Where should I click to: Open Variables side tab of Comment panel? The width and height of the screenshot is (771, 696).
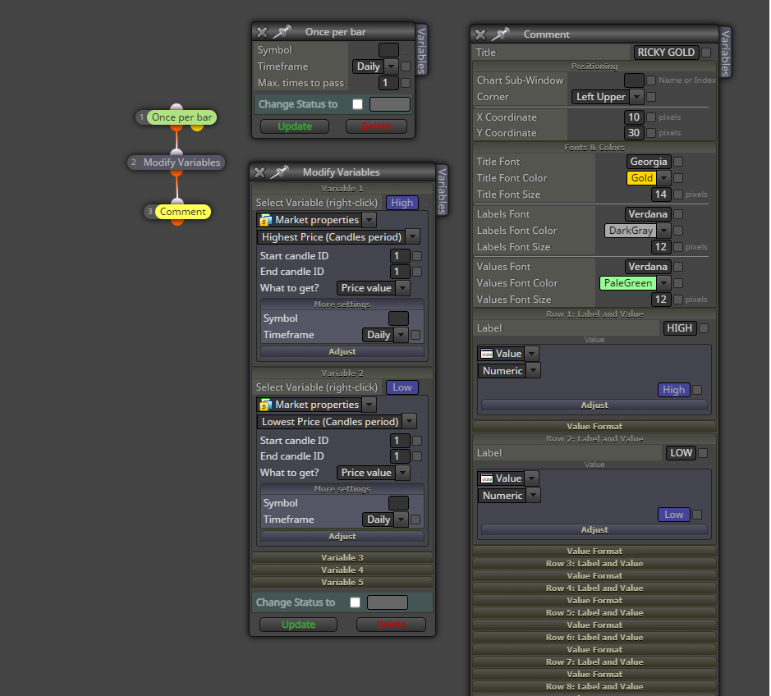point(725,53)
